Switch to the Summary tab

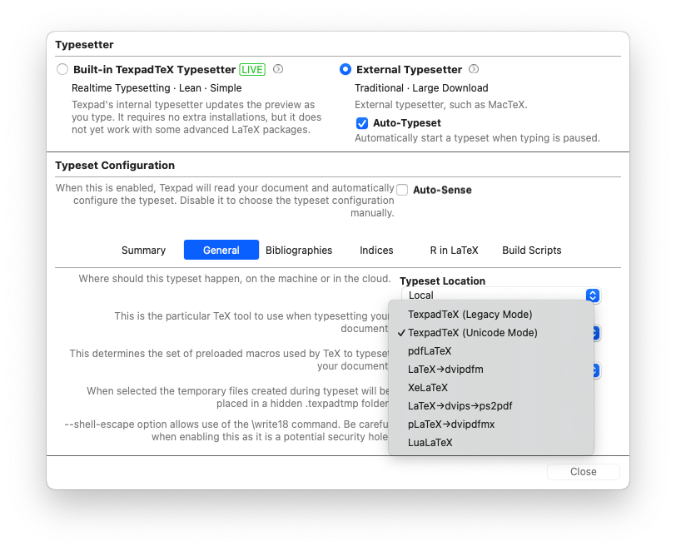coord(143,250)
